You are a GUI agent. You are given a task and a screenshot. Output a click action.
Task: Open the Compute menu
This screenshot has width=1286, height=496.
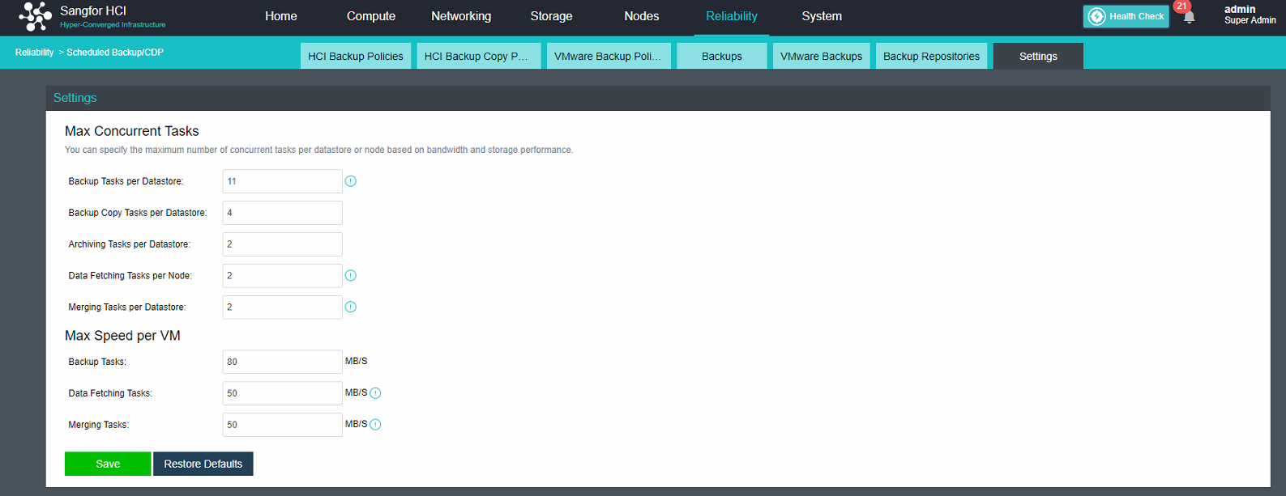pyautogui.click(x=371, y=16)
